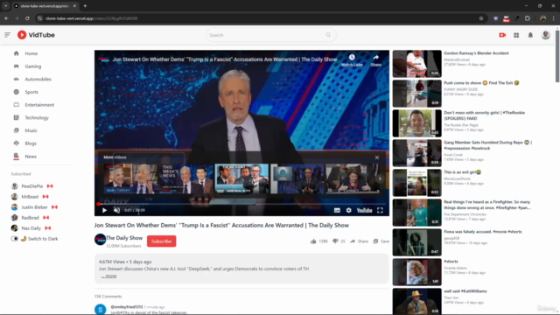560x315 pixels.
Task: Toggle Switch to Dark mode
Action: click(14, 239)
